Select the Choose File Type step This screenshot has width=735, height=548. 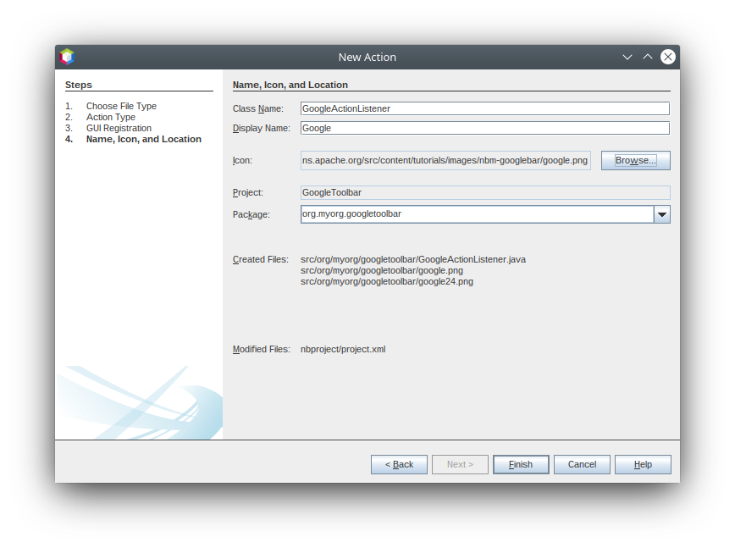(x=121, y=106)
